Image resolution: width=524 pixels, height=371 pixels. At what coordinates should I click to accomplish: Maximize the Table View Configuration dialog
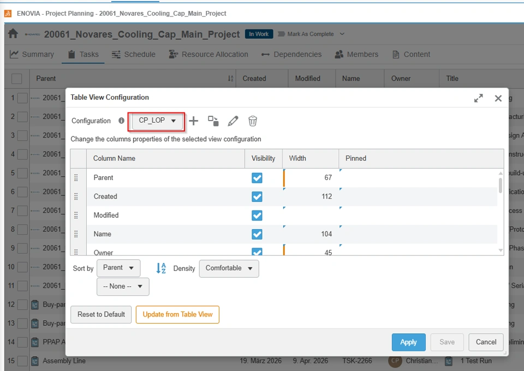[x=479, y=98]
